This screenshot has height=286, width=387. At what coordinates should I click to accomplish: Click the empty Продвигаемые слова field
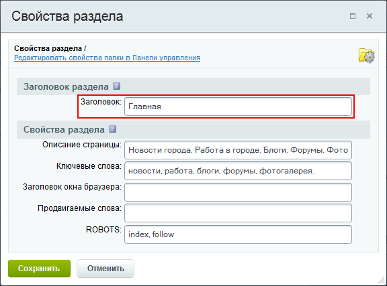pos(238,213)
